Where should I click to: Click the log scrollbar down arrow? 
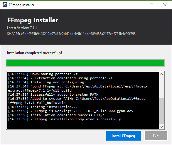(161, 127)
